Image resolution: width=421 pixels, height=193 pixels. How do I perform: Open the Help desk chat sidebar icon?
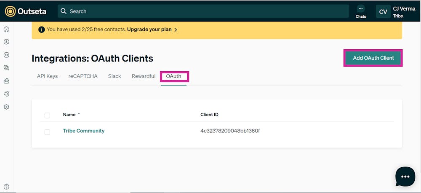point(6,68)
